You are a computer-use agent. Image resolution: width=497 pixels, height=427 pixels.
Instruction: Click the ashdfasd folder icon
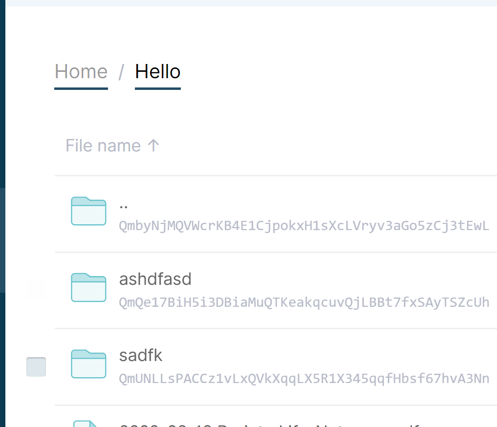(88, 287)
